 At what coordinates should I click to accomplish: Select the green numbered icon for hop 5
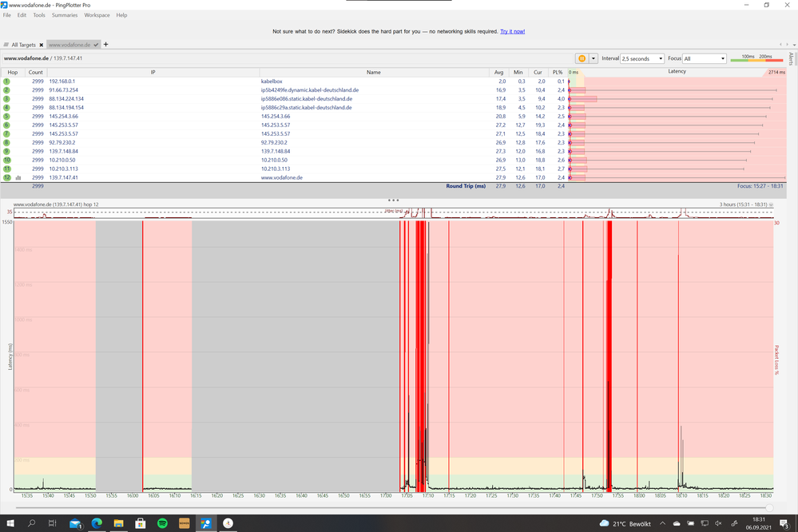[6, 116]
